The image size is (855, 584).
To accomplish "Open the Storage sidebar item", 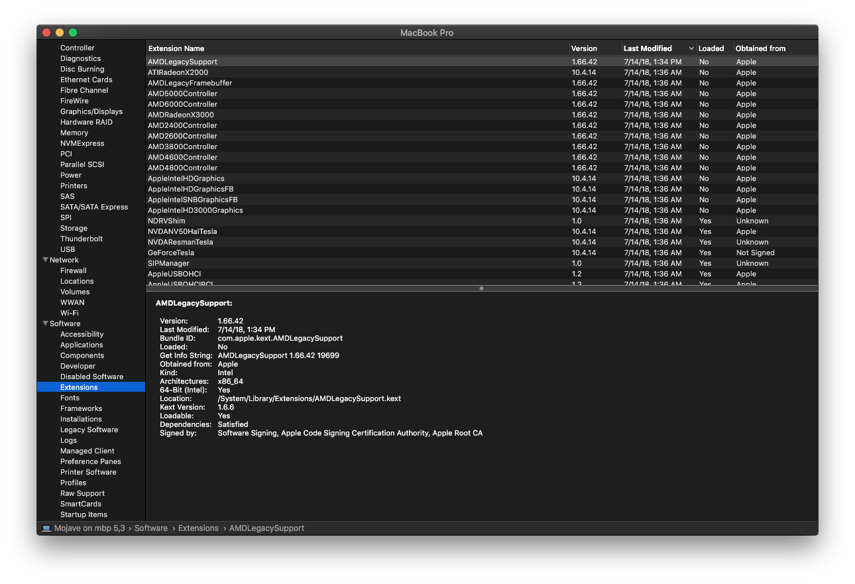I will (x=74, y=228).
